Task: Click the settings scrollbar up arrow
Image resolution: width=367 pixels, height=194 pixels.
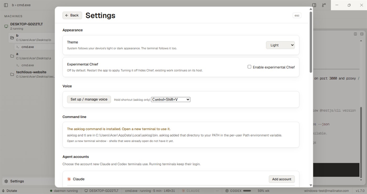Action: (311, 9)
